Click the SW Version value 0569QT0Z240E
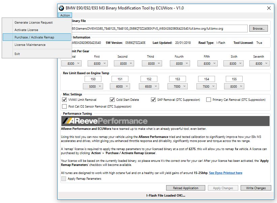 click(x=135, y=43)
